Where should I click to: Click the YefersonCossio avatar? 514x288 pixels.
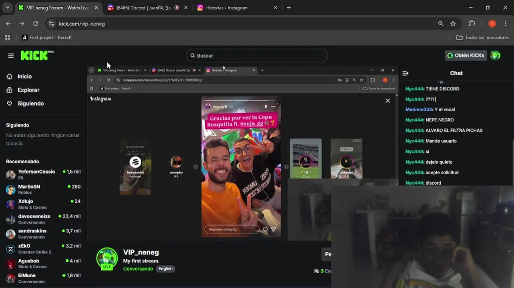[x=11, y=175]
